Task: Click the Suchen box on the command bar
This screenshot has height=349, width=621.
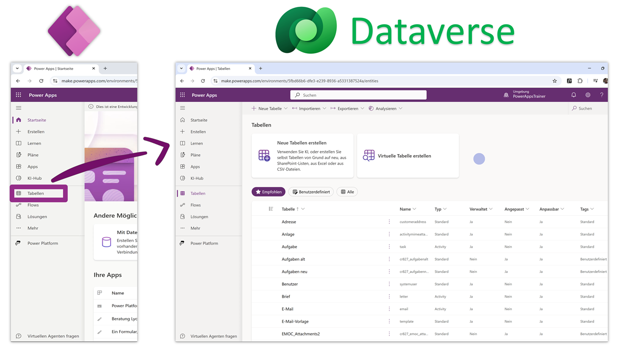Action: click(588, 109)
